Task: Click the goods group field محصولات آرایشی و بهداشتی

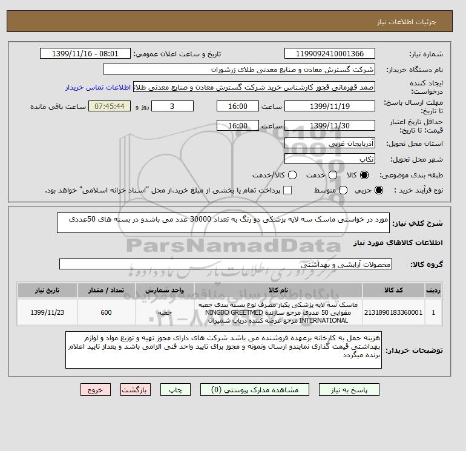Action: [226, 264]
